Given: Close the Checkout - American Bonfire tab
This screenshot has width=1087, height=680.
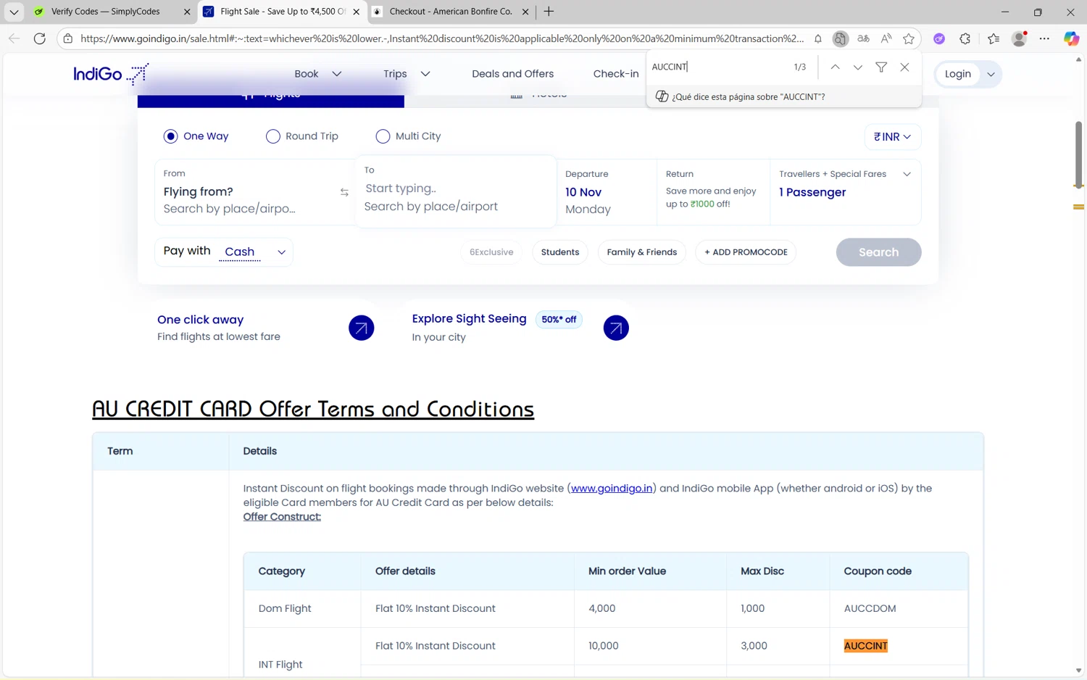Looking at the screenshot, I should click(x=525, y=12).
